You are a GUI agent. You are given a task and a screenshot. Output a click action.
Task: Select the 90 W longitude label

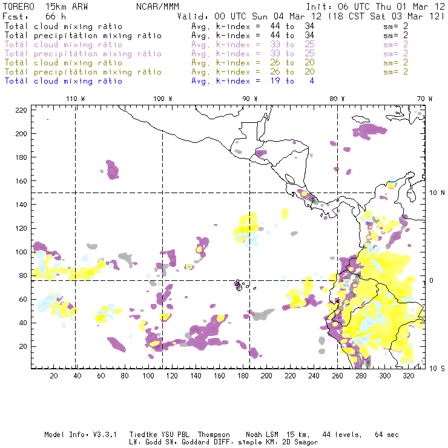tap(250, 99)
